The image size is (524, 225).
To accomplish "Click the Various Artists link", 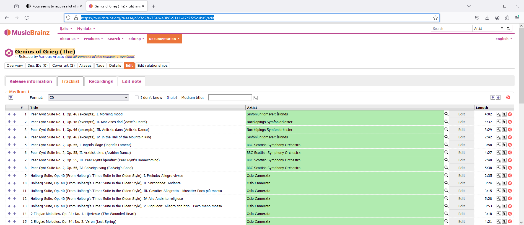I will point(51,57).
